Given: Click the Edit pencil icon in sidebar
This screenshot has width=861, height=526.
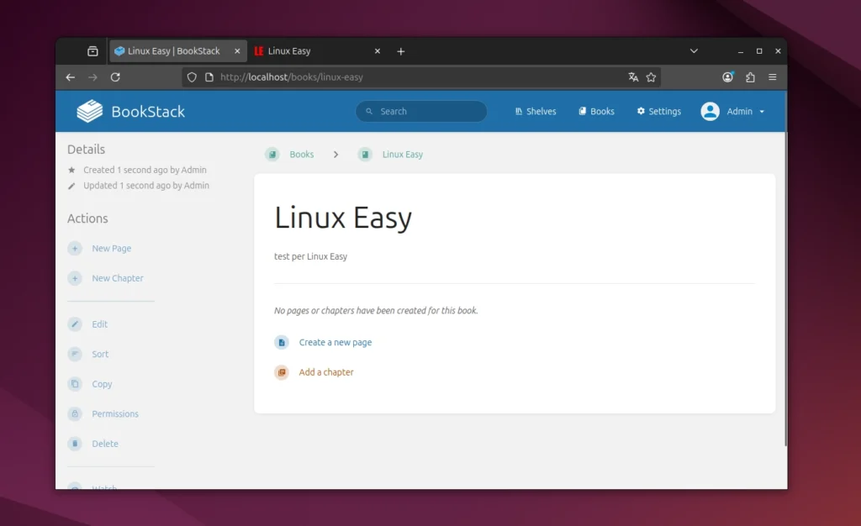Looking at the screenshot, I should [75, 324].
